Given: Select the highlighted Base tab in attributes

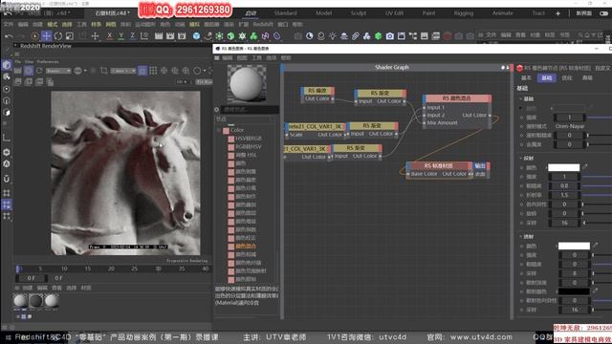Looking at the screenshot, I should pos(546,78).
